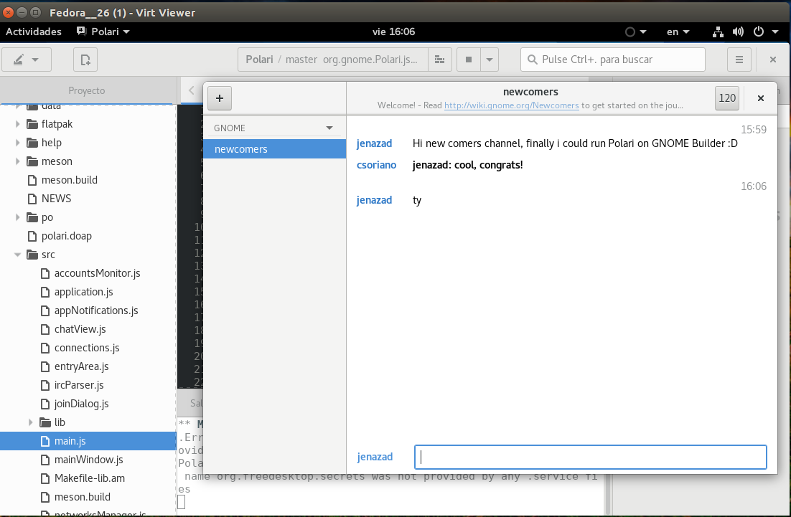This screenshot has height=517, width=791.
Task: Select main.js in the tree
Action: point(88,441)
